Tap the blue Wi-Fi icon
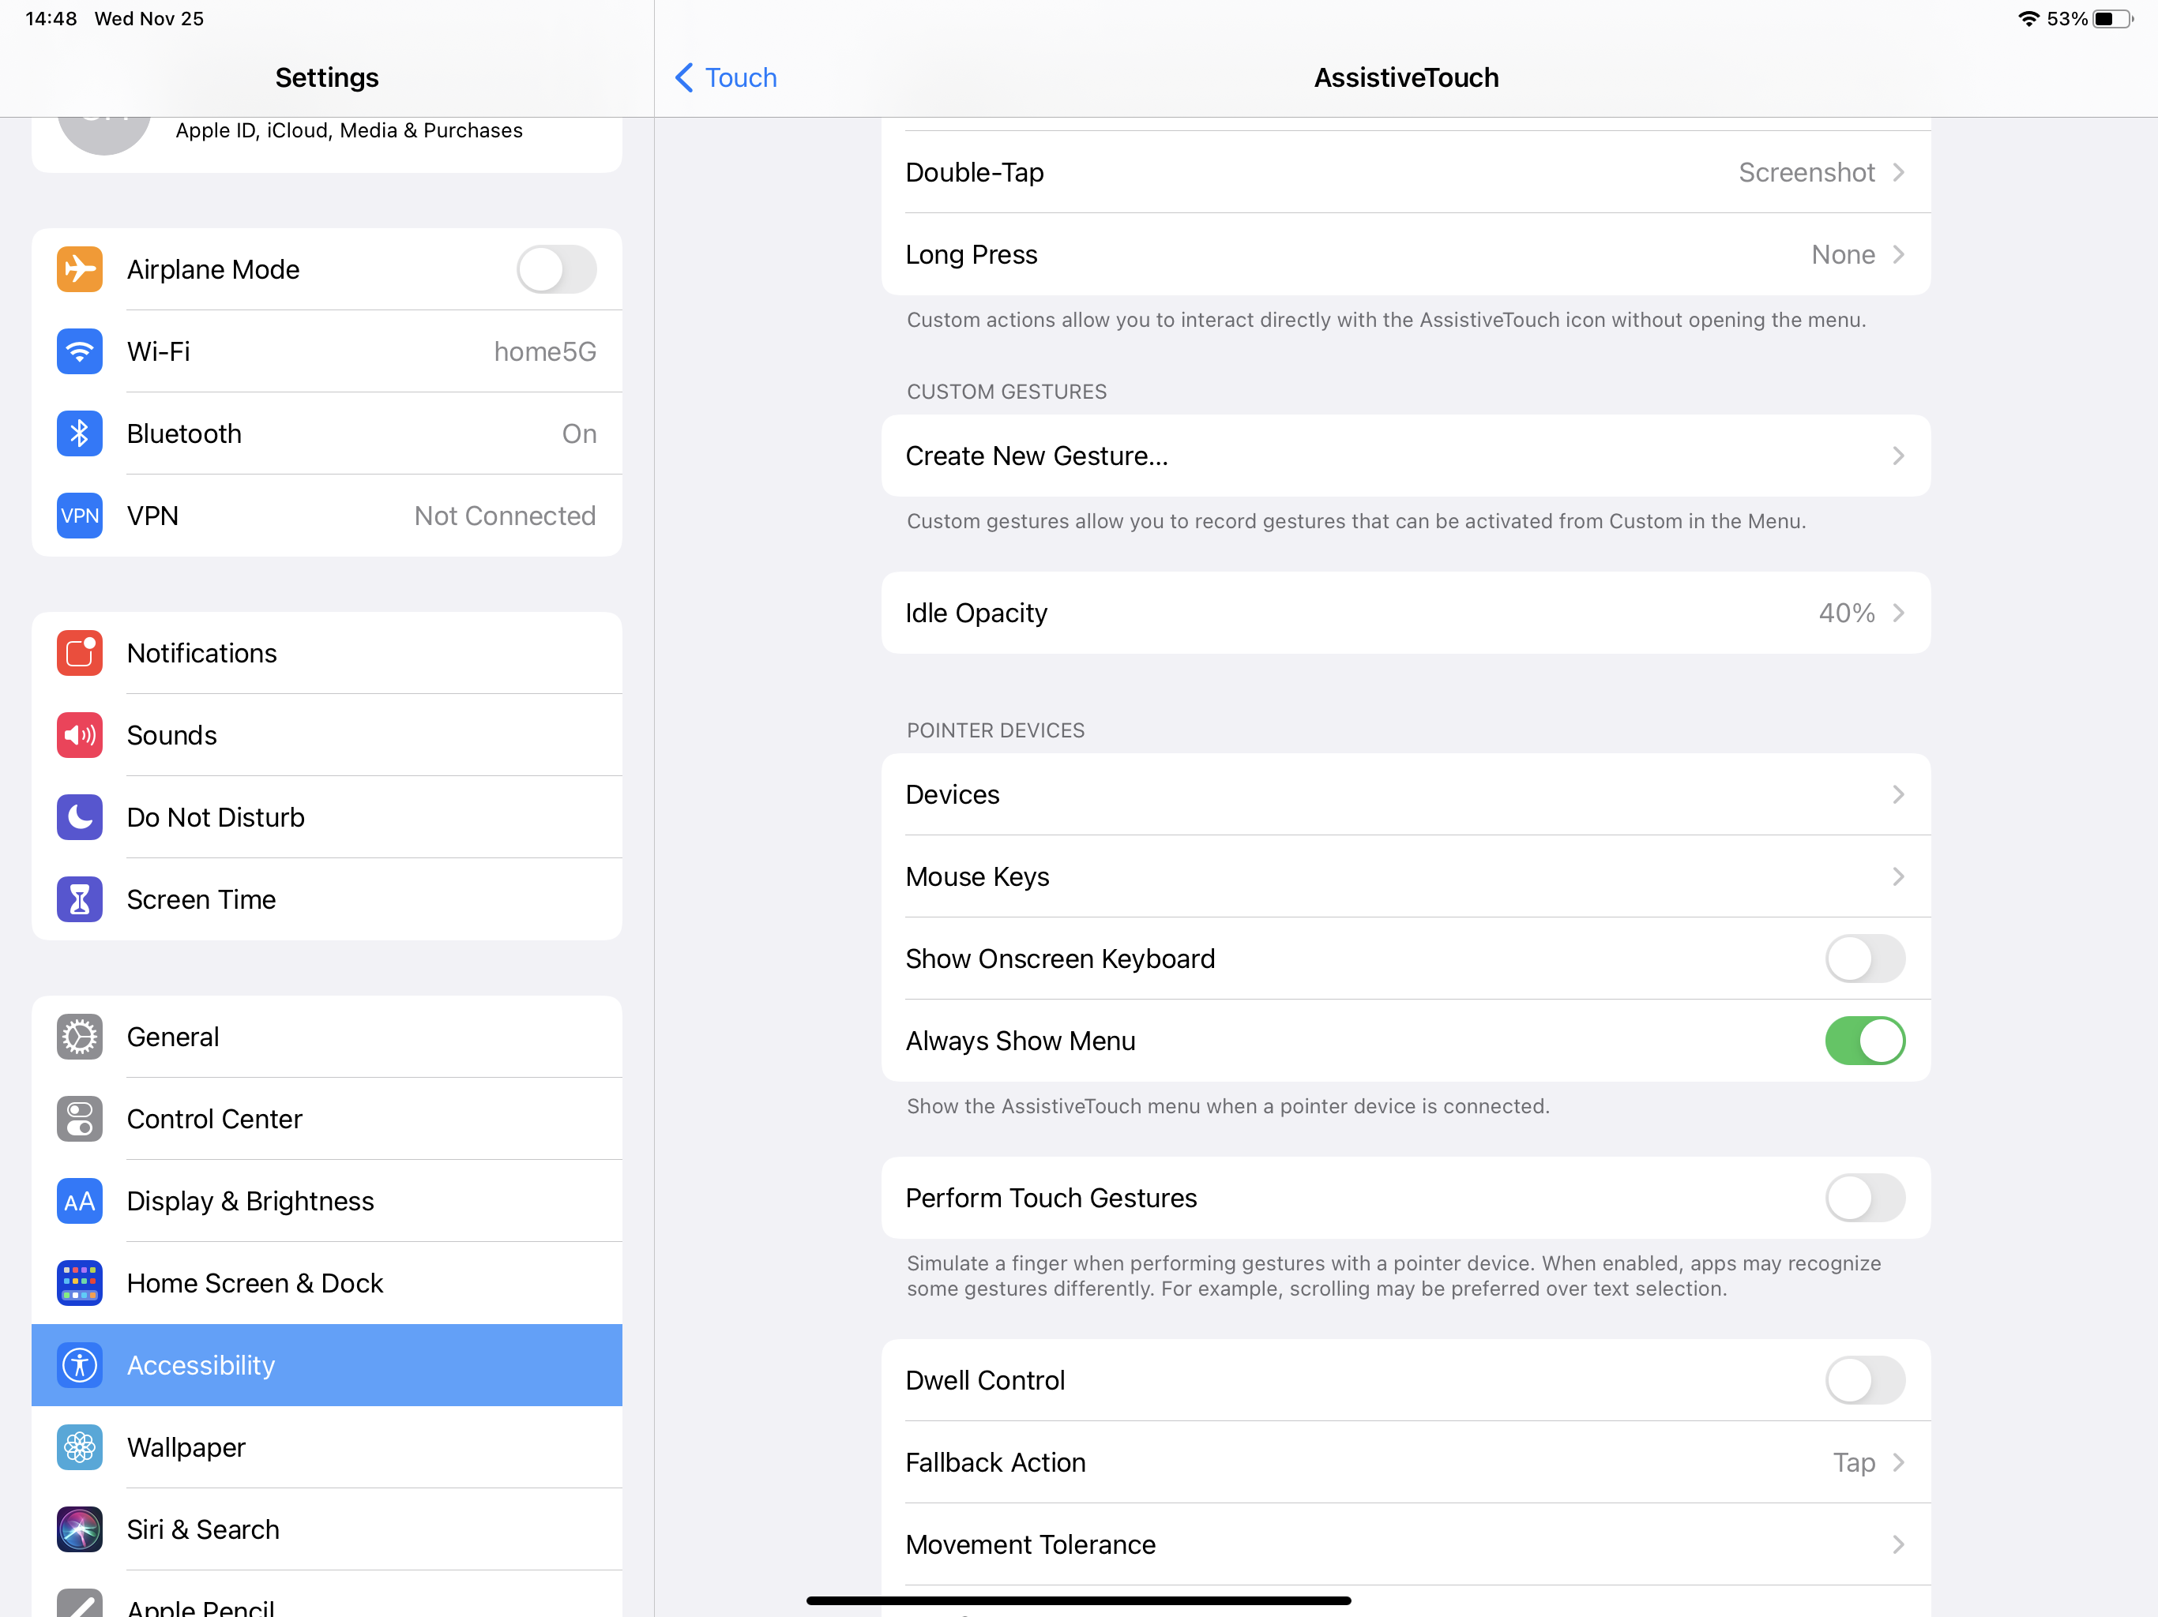2158x1617 pixels. (79, 351)
